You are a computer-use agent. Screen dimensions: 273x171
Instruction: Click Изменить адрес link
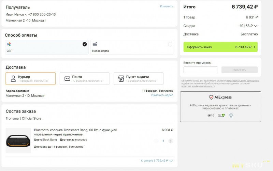162,95
